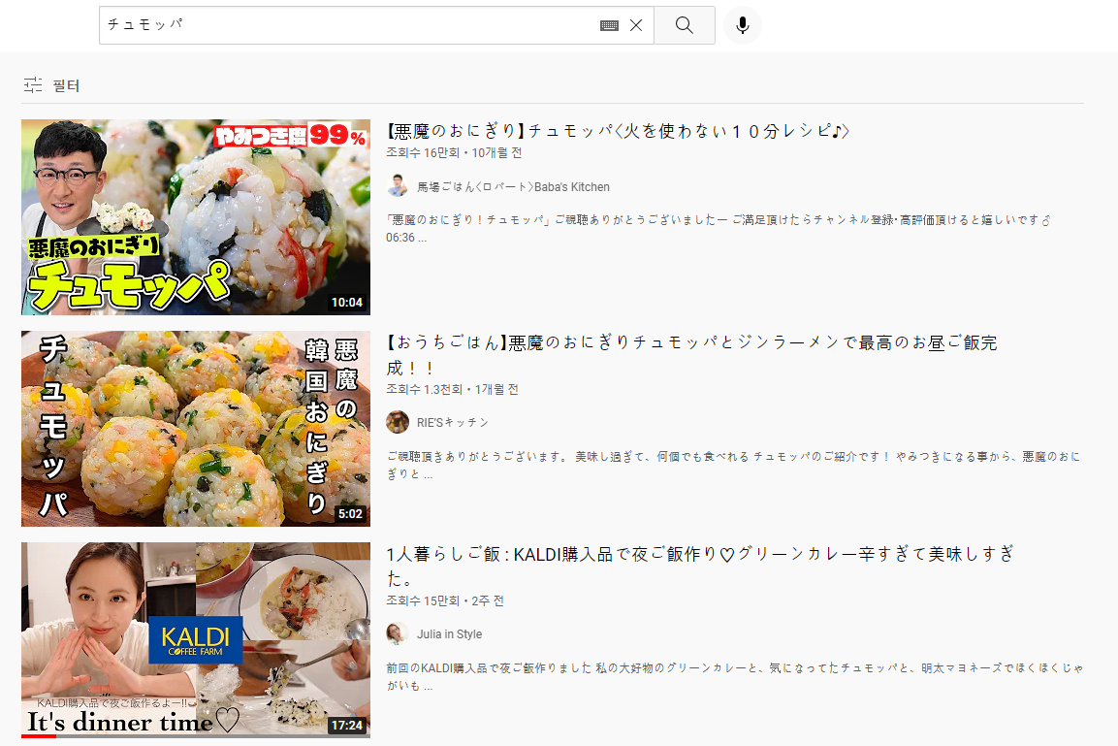Open the 悪魔のおにぎり チュモッパ video thumbnail
Image resolution: width=1118 pixels, height=746 pixels.
pos(195,217)
